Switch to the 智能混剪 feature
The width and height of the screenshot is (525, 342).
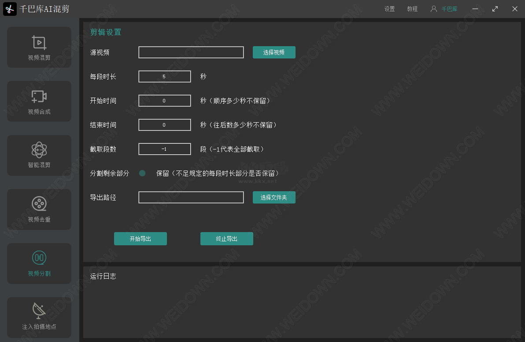39,155
